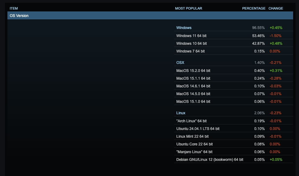Click the +0.45% change for Windows
299x176 pixels.
coord(276,28)
